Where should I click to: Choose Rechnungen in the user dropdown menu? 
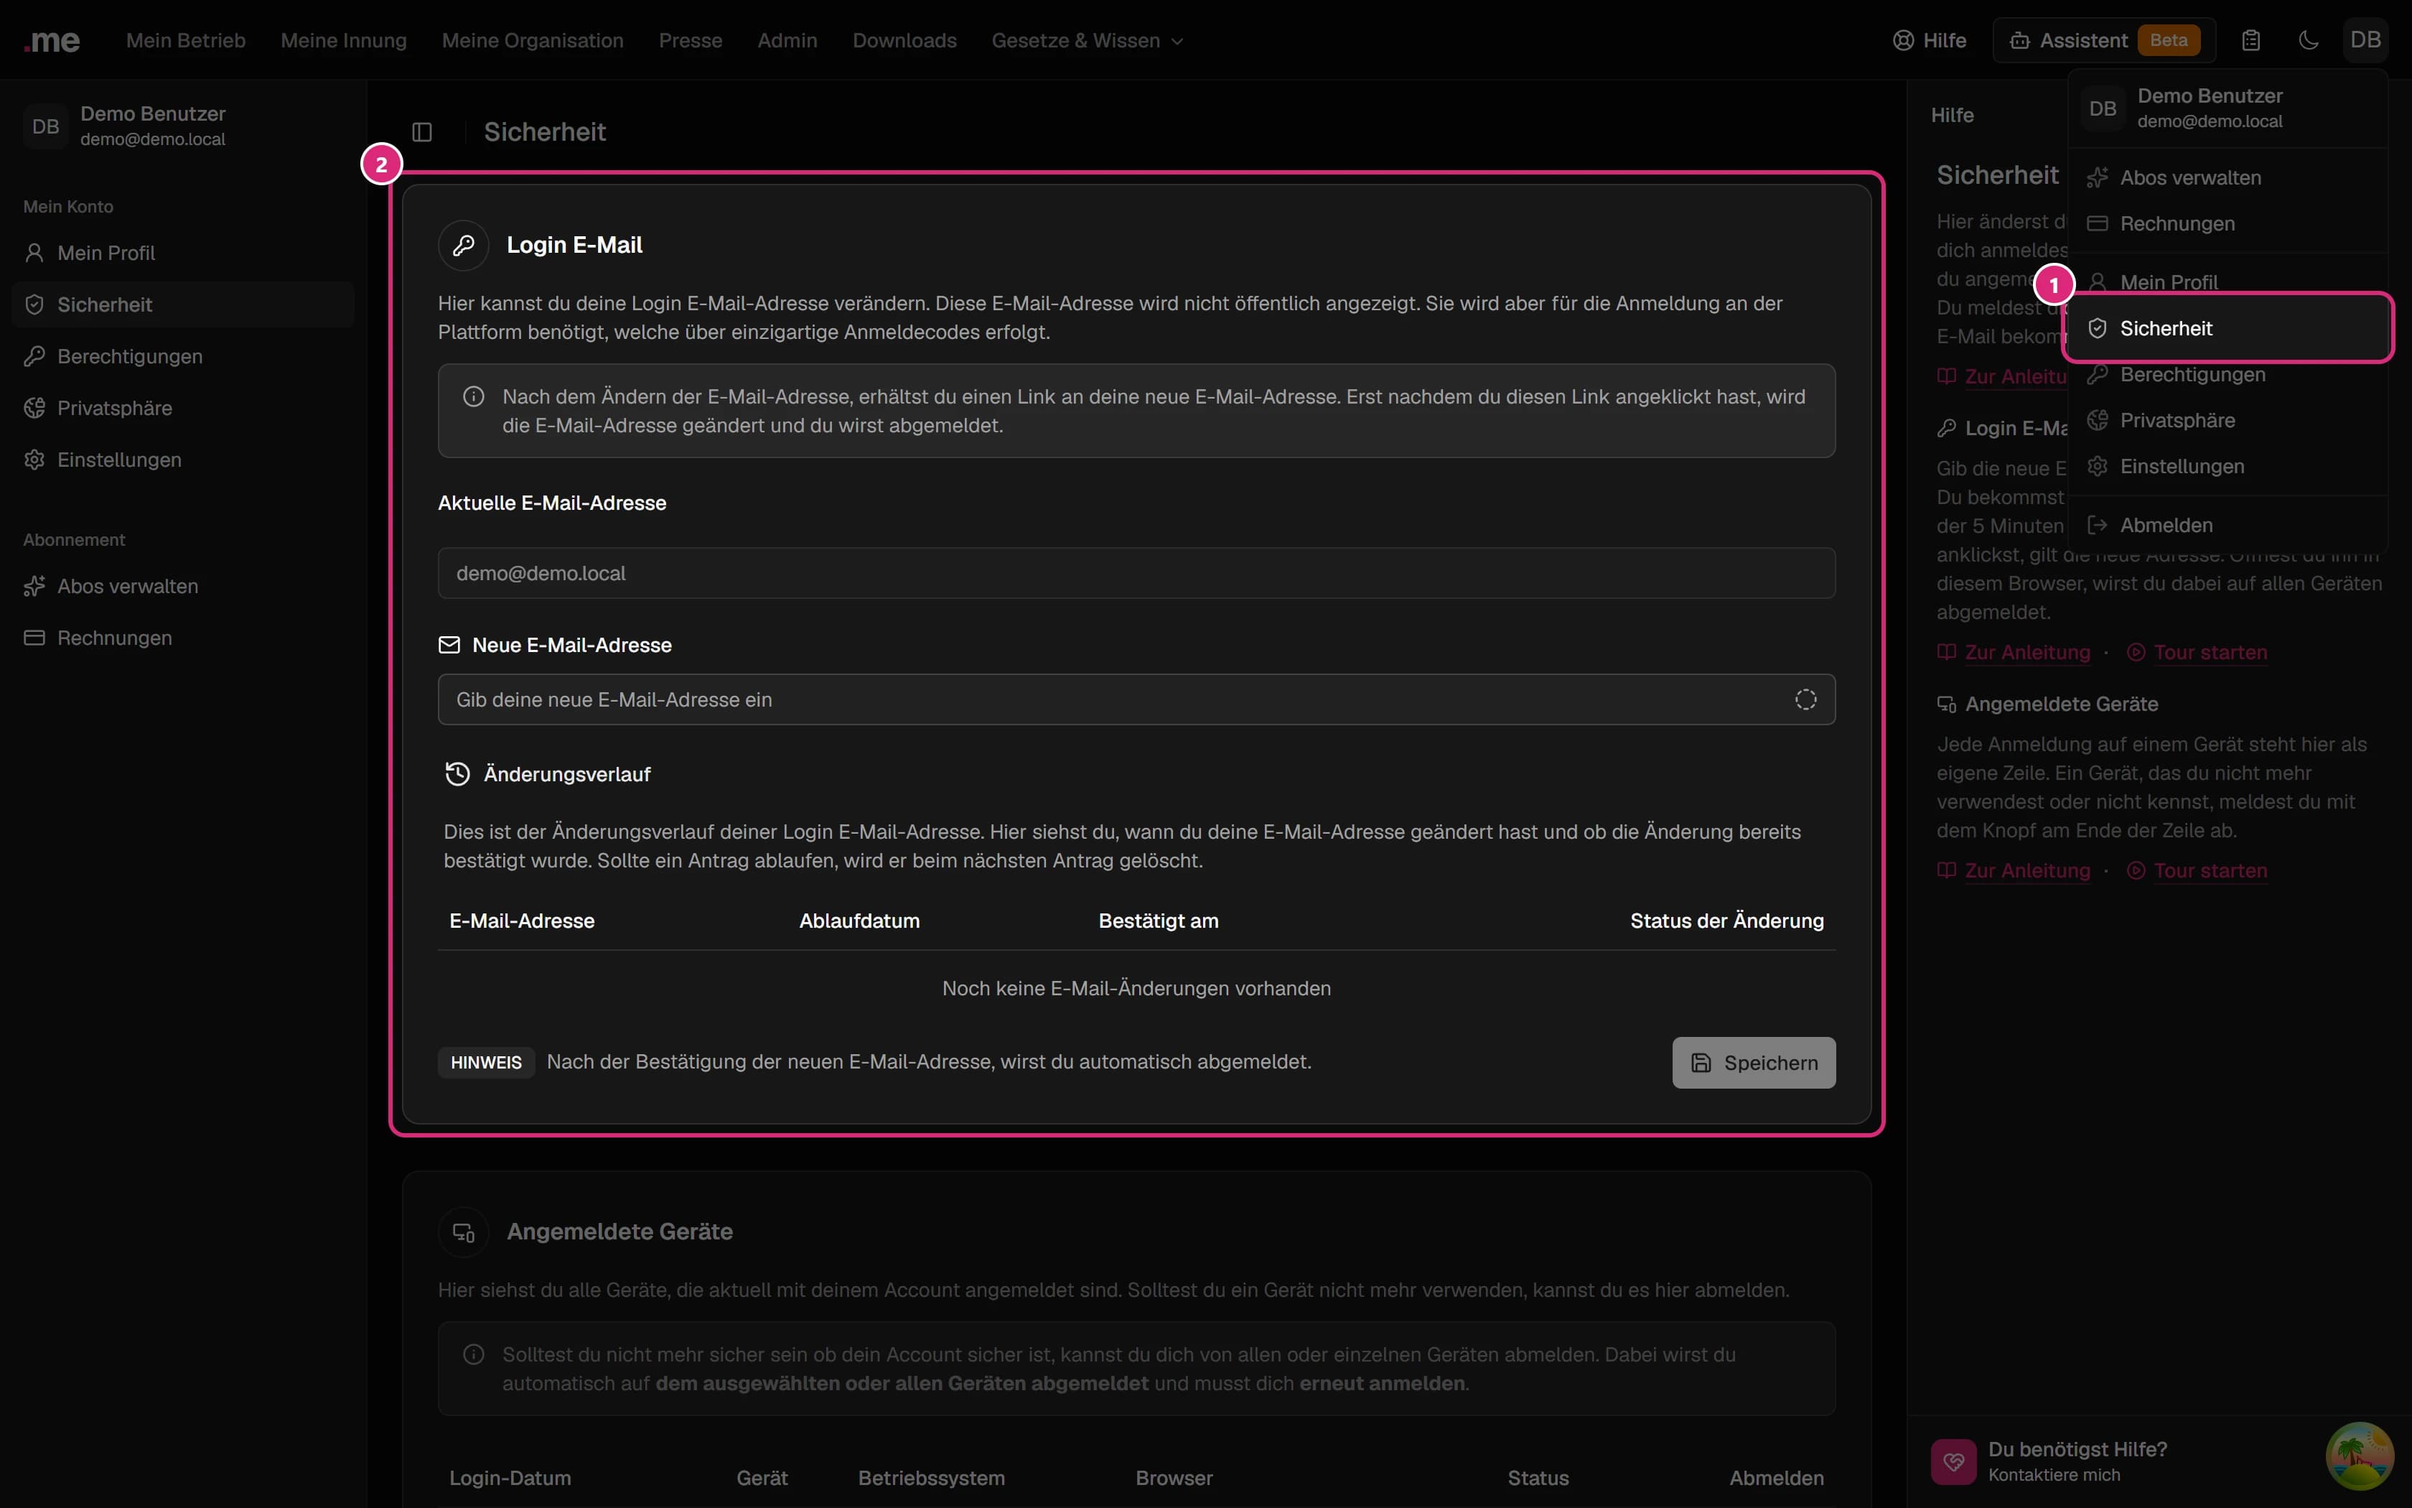pyautogui.click(x=2229, y=223)
